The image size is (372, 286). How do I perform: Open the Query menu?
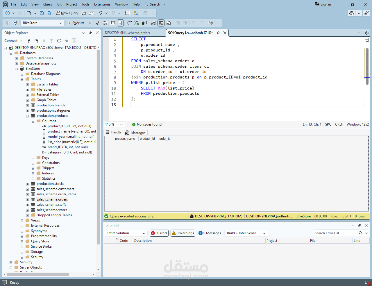48,4
